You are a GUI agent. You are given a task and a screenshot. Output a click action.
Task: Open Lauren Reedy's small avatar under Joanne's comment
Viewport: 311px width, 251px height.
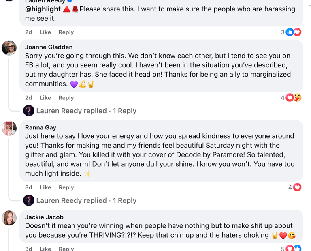pyautogui.click(x=29, y=111)
